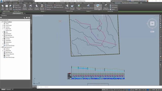
Task: Expand the Surfaces node under Retea Canalizare
Action: coord(3,27)
